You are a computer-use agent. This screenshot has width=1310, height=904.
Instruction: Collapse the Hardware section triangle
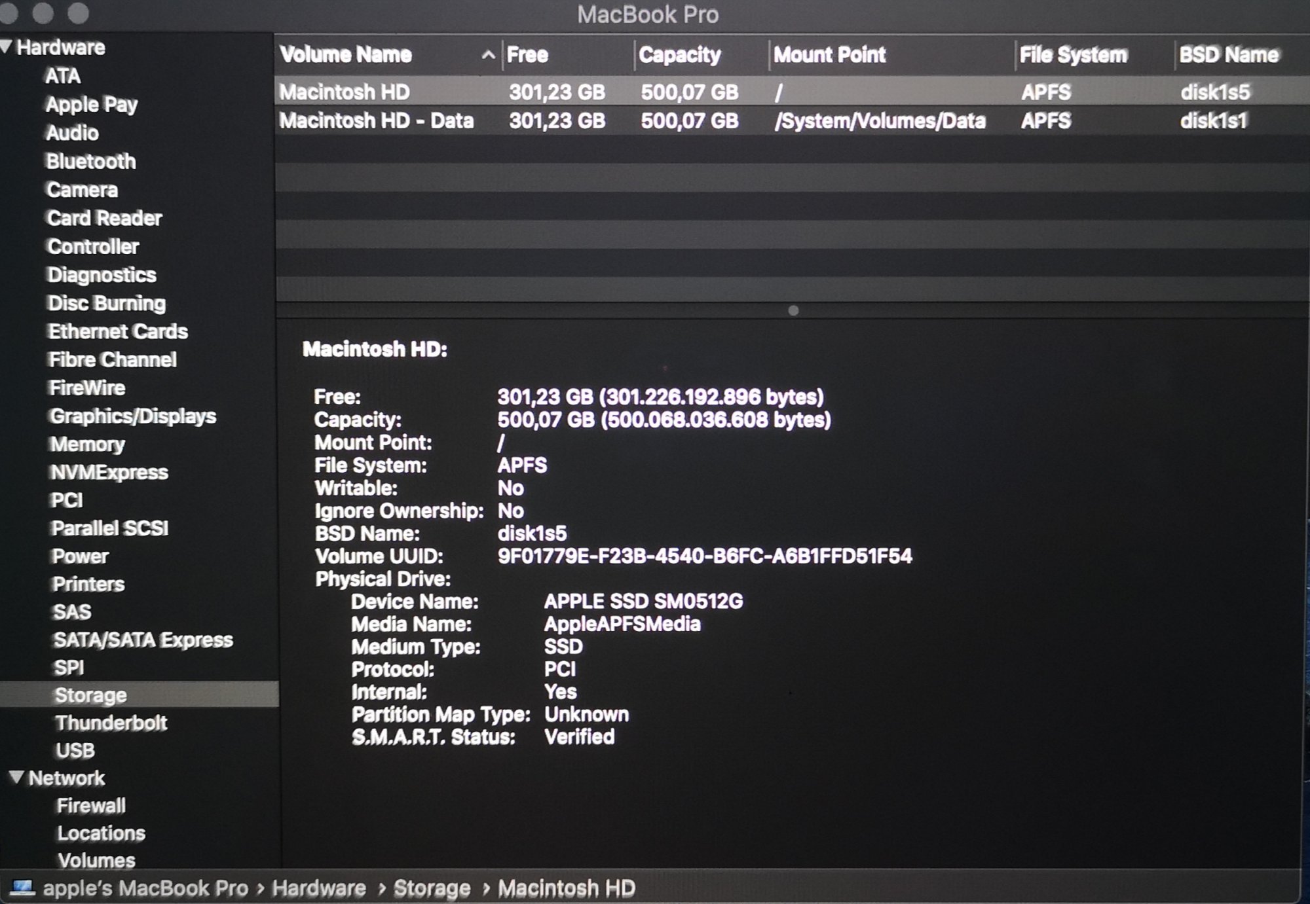click(x=6, y=47)
